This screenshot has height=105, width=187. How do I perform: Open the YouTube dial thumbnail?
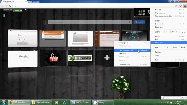tap(53, 58)
